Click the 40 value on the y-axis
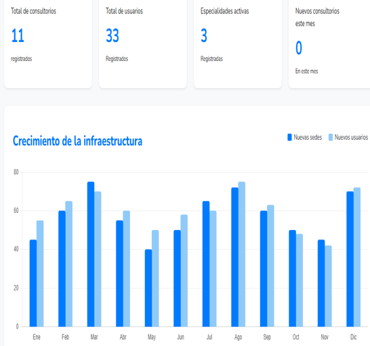Viewport: 370px width, 346px height. pos(16,249)
